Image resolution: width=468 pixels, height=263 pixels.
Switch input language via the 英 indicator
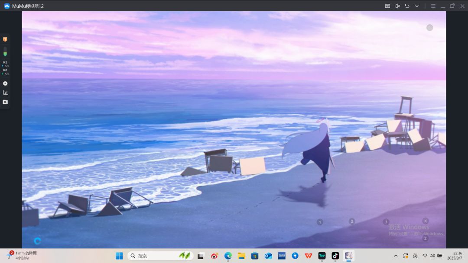pos(415,256)
